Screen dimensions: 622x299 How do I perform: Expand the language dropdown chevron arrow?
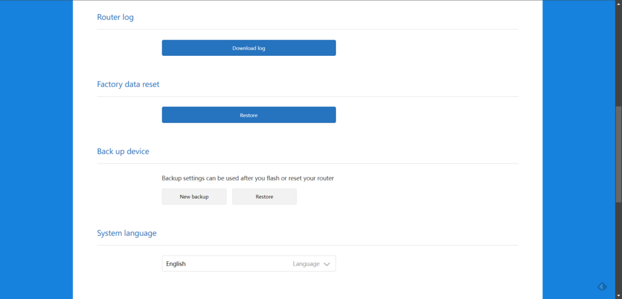(x=327, y=264)
